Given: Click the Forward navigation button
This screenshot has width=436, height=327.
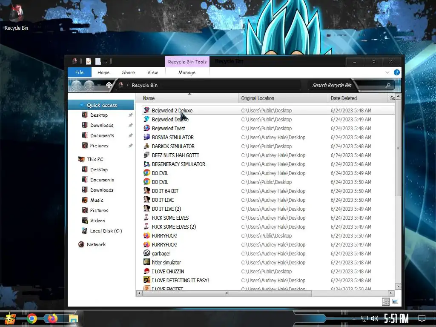Looking at the screenshot, I should [x=89, y=85].
